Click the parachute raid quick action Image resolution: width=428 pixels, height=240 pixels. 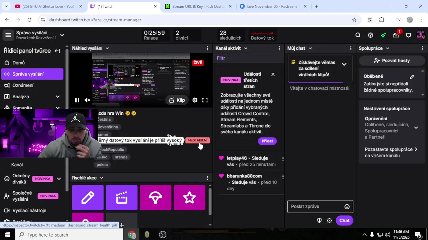(x=155, y=198)
